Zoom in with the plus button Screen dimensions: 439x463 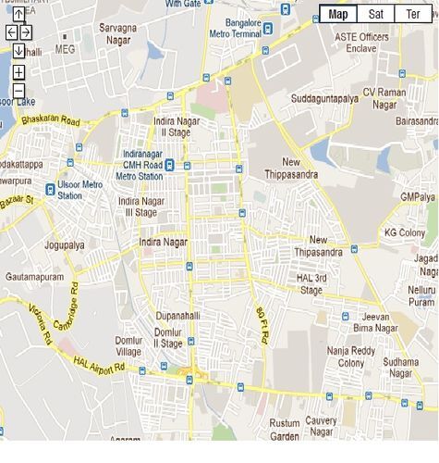pyautogui.click(x=18, y=72)
